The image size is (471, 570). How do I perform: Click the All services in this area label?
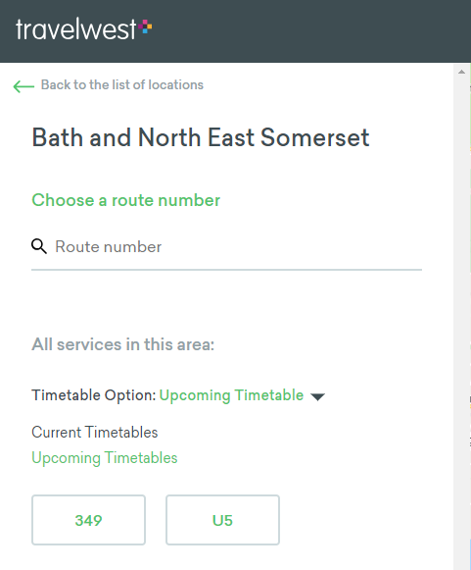(x=123, y=344)
